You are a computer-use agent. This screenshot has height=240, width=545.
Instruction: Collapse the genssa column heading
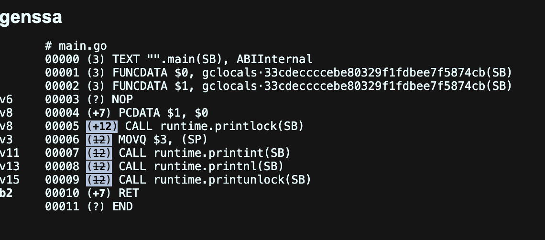tap(31, 18)
